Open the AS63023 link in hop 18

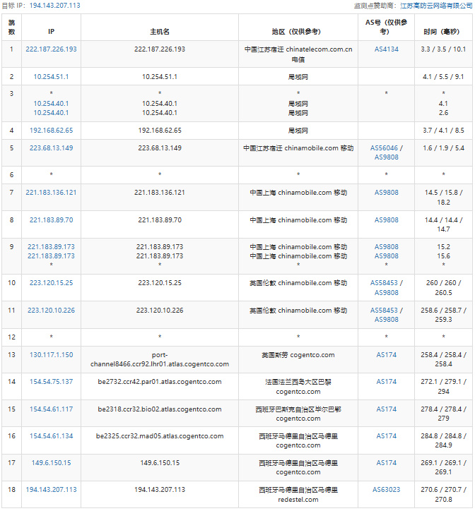pyautogui.click(x=387, y=490)
